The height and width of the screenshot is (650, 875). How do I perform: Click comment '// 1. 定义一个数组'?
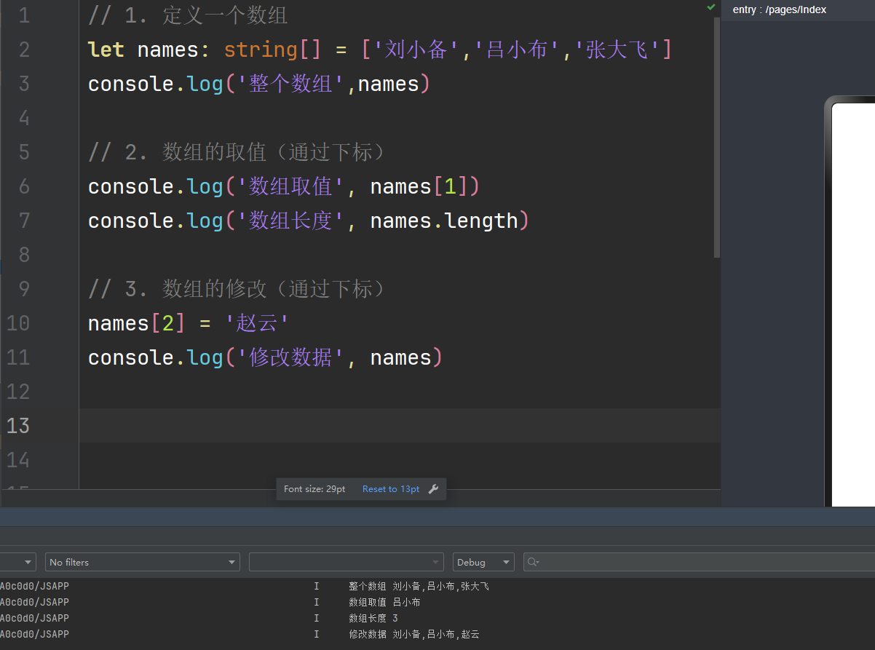188,15
